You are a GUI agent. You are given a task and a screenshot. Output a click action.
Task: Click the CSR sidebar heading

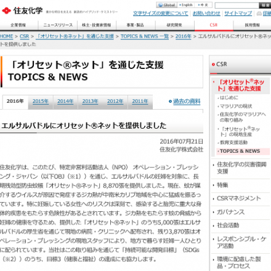coord(222,64)
